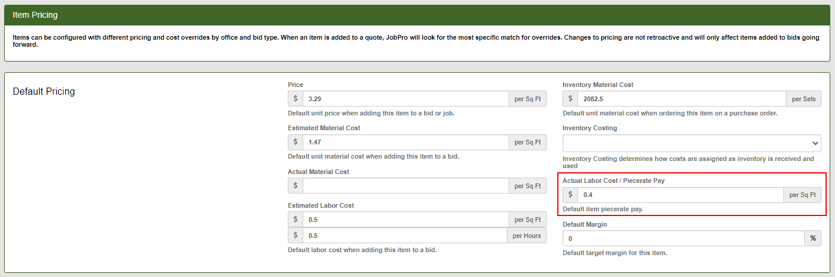Click dollar sign beside Estimated Material Cost
835x277 pixels.
[296, 142]
